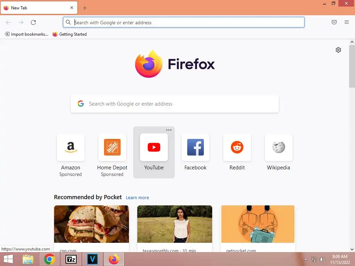Open the Amazon sponsored shortcut tile
355x266 pixels.
pos(71,148)
